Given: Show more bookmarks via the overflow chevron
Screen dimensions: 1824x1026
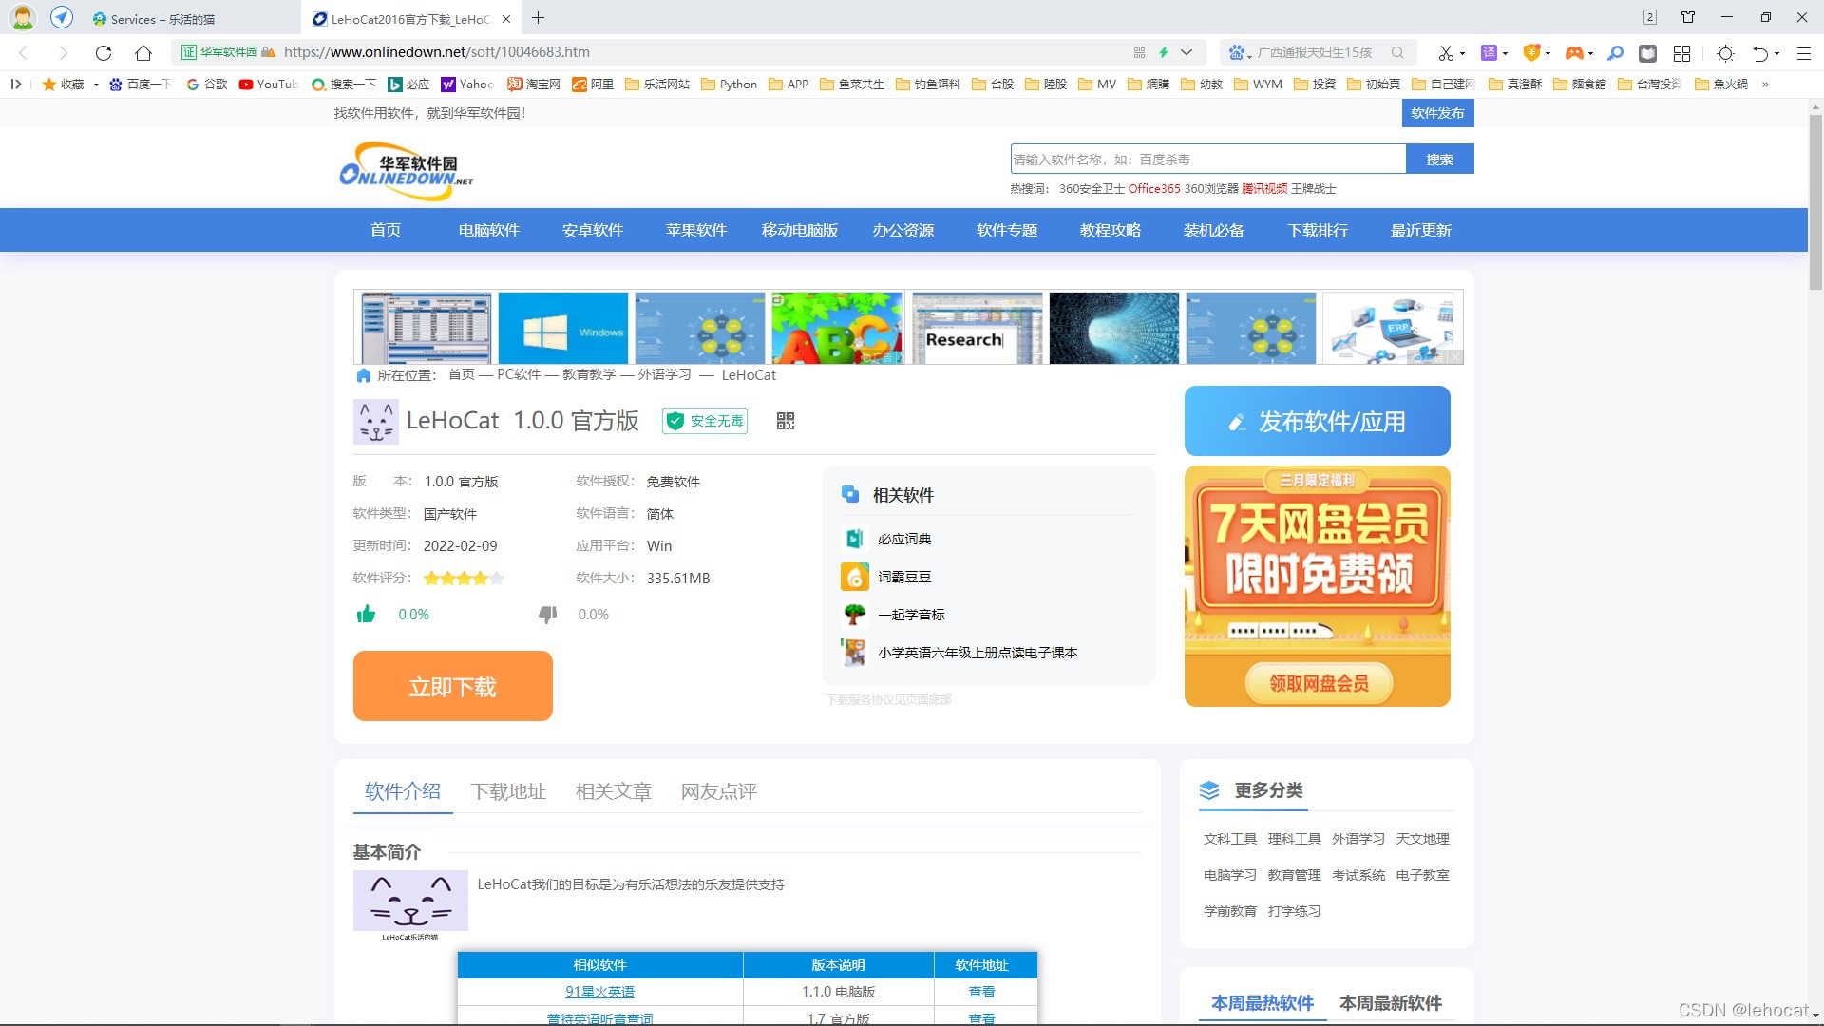Looking at the screenshot, I should click(x=1765, y=84).
